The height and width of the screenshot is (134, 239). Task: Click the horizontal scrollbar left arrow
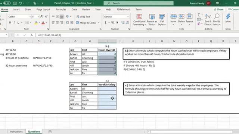point(149,132)
